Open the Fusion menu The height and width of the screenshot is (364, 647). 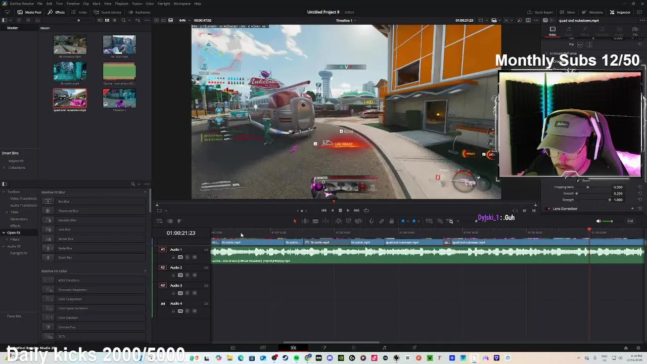coord(137,4)
